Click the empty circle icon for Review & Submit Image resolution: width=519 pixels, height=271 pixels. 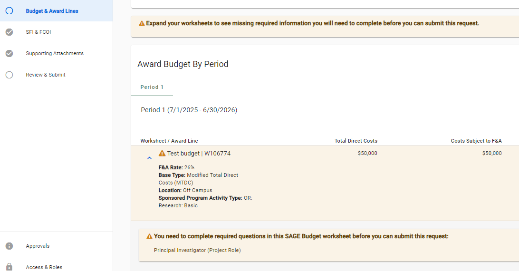coord(9,75)
